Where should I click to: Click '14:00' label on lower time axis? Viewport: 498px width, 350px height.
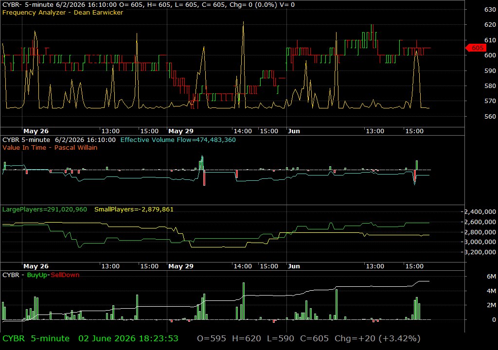point(243,266)
